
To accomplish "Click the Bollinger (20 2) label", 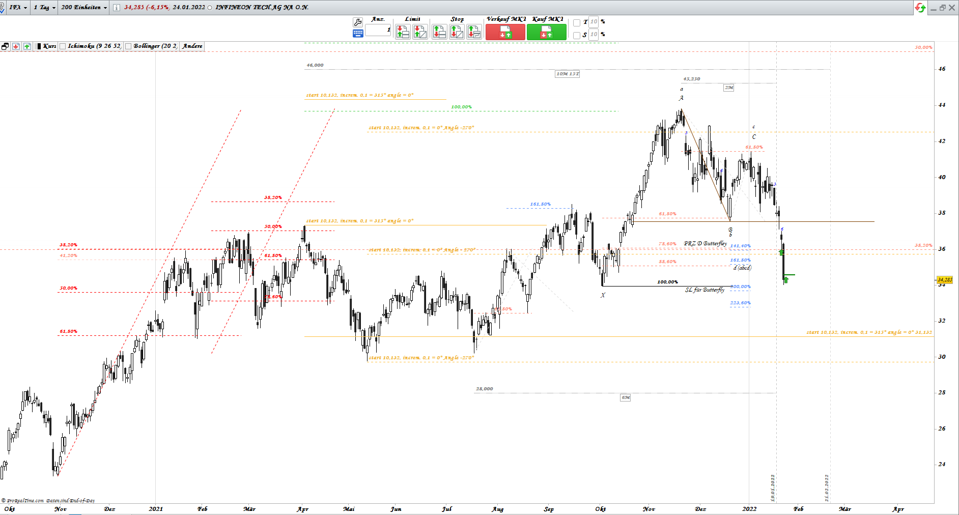I will click(155, 46).
